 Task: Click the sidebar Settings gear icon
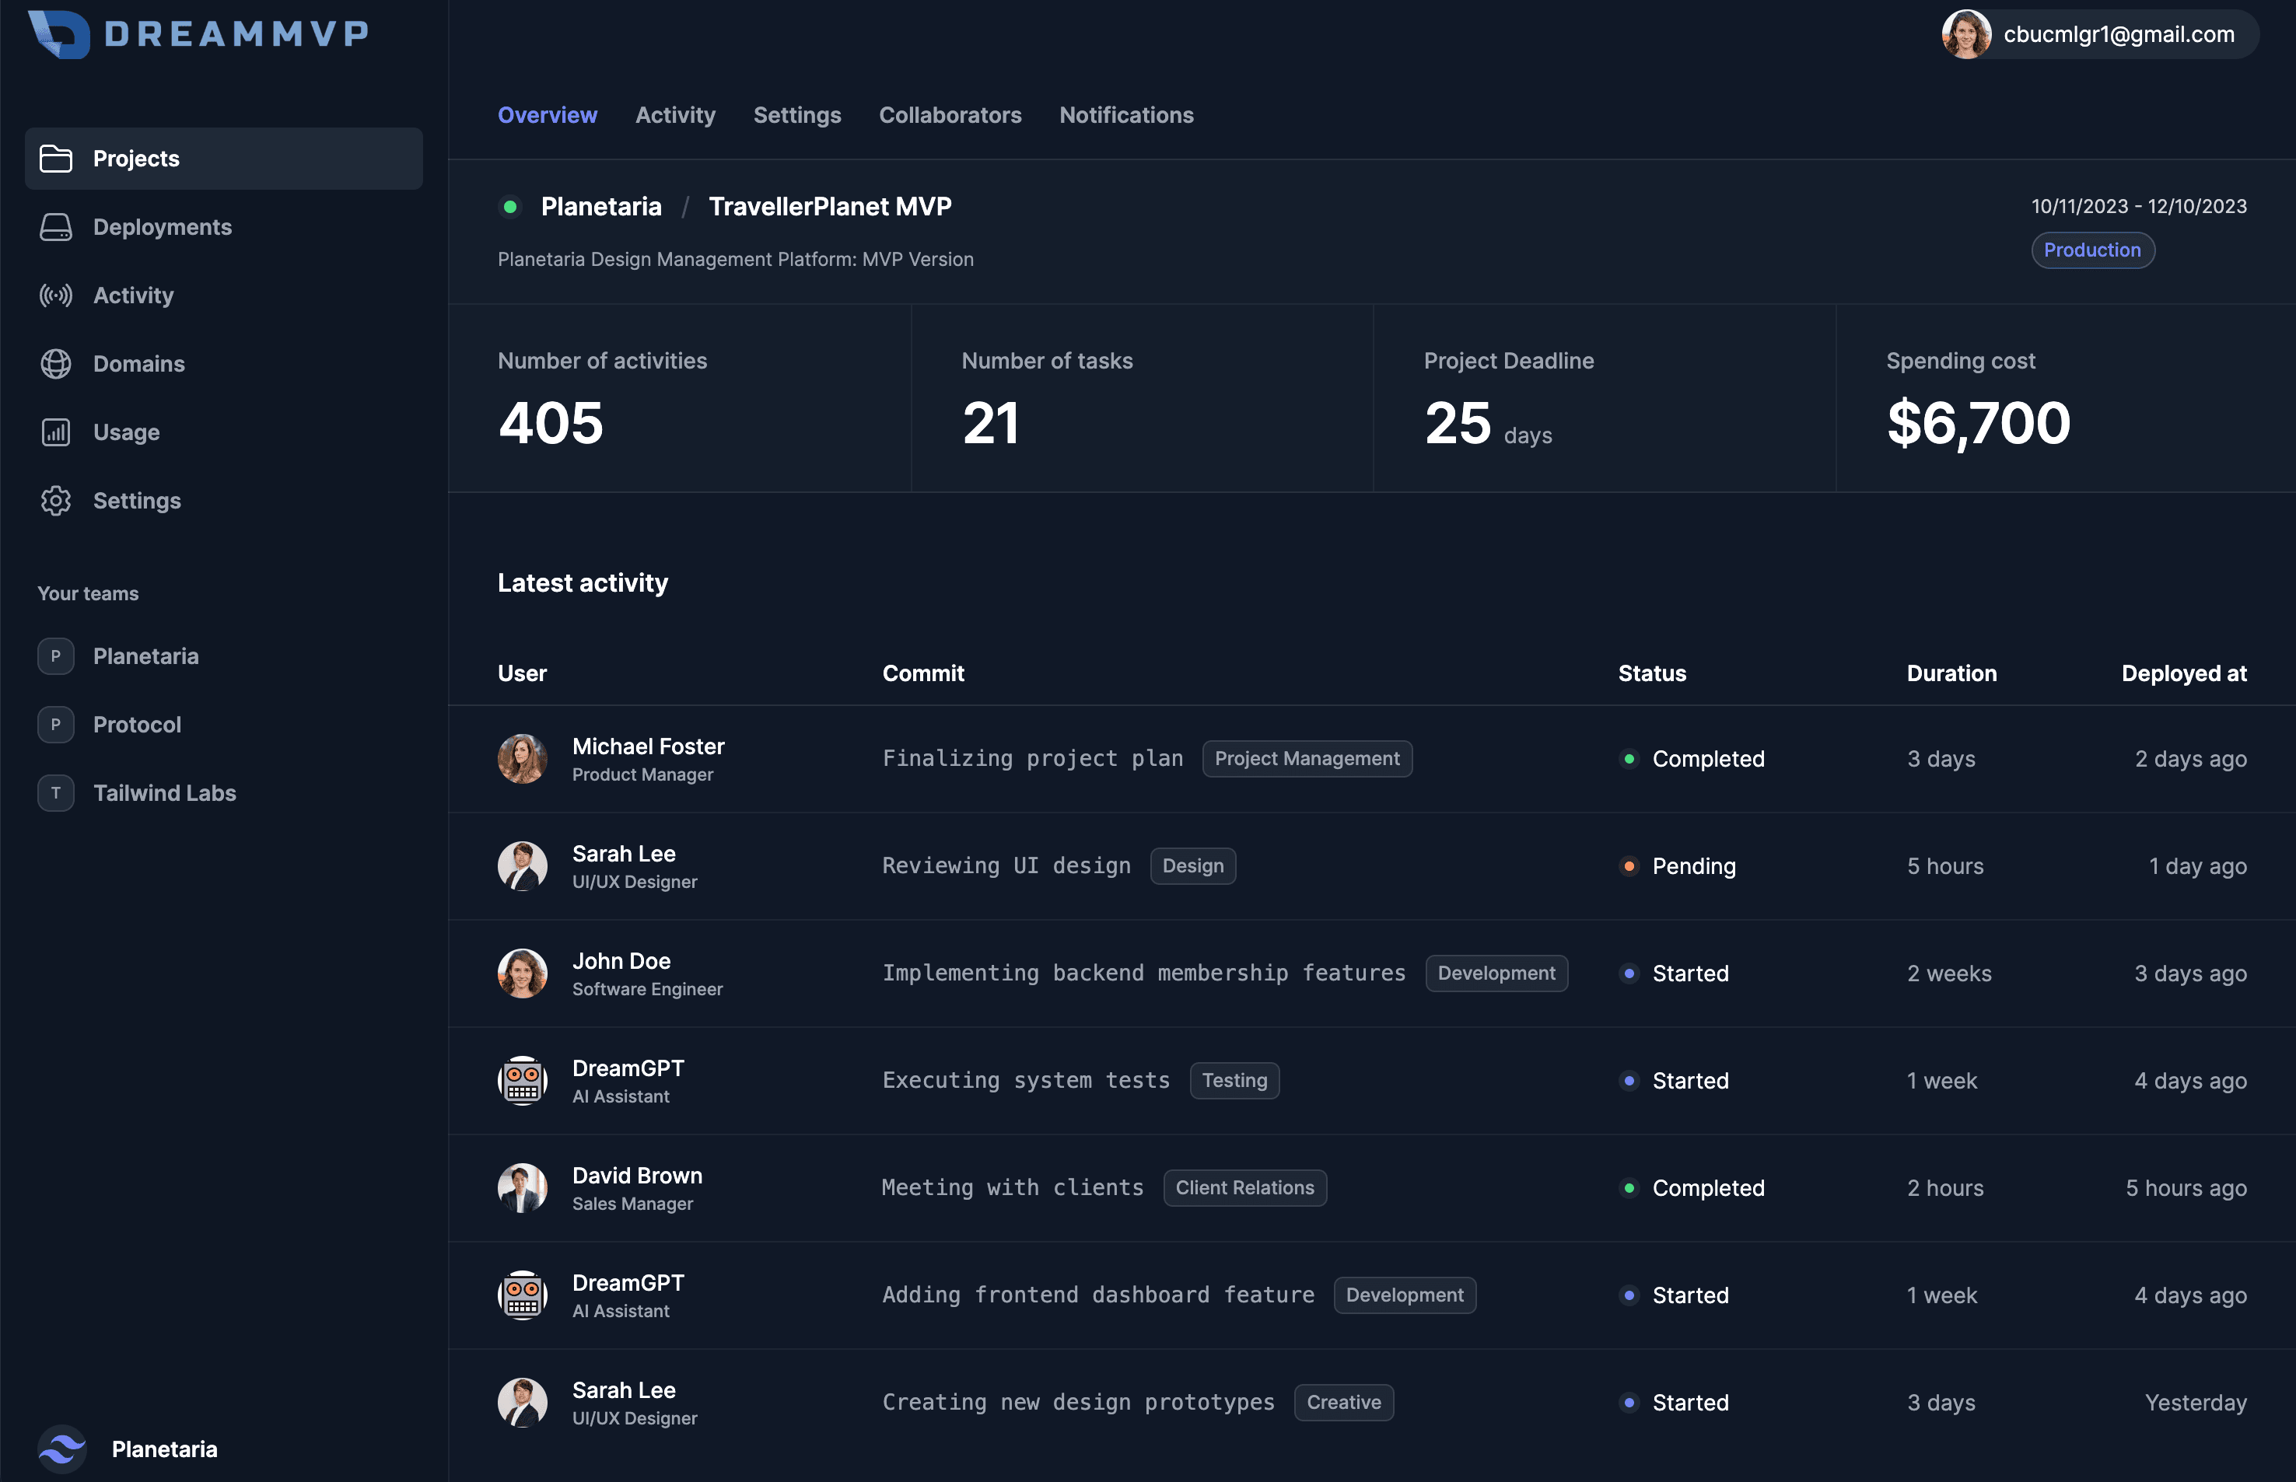56,501
